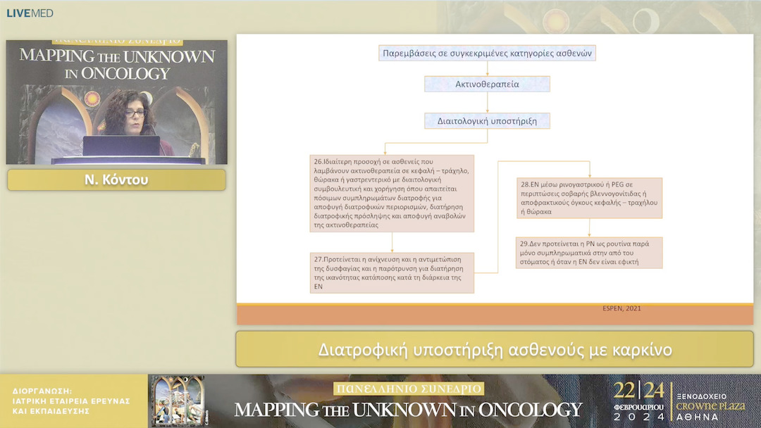The height and width of the screenshot is (428, 761).
Task: Click the orange footer bar of the slide
Action: (x=423, y=317)
